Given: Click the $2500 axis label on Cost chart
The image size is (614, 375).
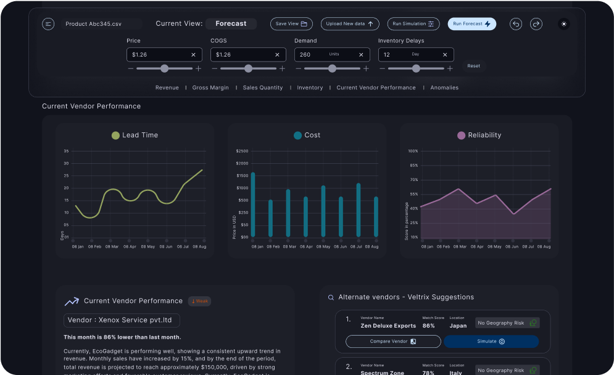Looking at the screenshot, I should 242,151.
